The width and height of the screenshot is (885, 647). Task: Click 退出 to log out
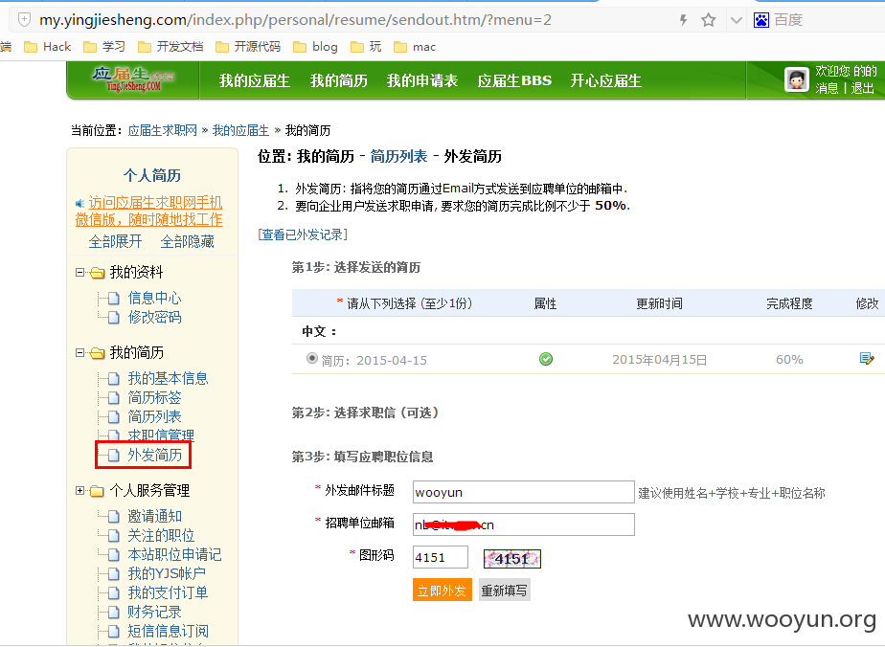point(862,88)
